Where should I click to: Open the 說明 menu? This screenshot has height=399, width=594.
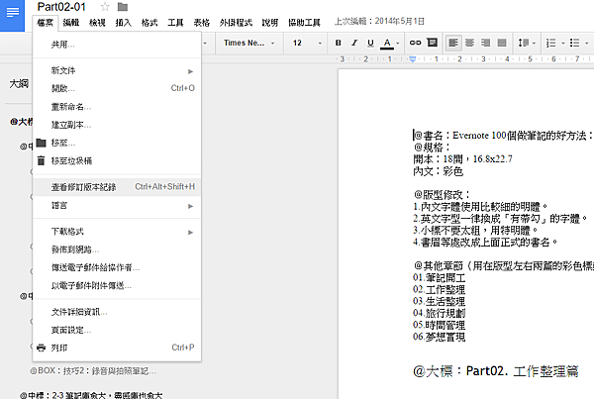[270, 23]
